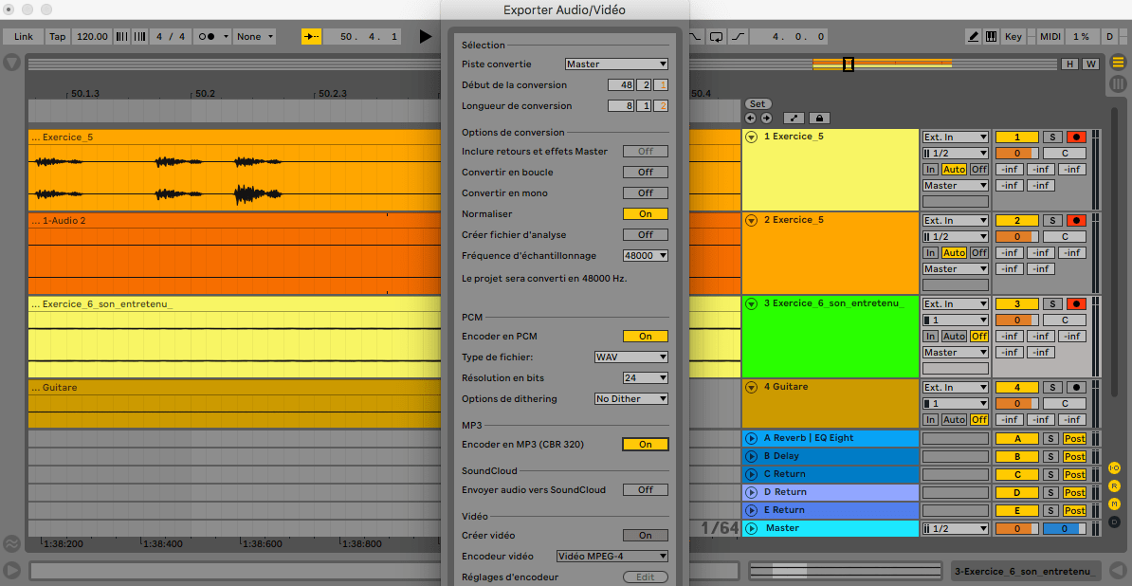Open the 'Type de fichier' WAV dropdown
This screenshot has height=586, width=1132.
click(630, 357)
